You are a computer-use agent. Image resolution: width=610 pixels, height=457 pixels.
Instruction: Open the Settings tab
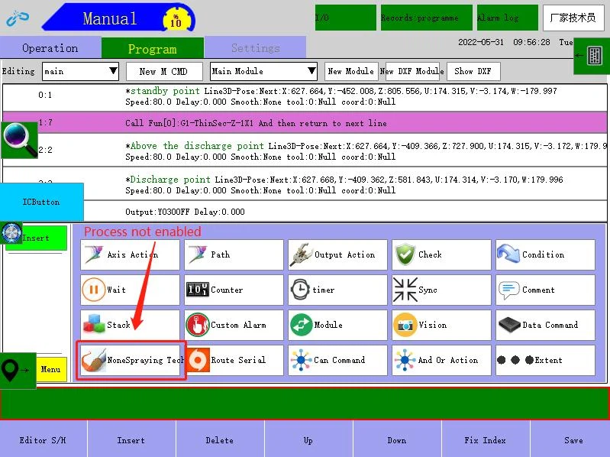pyautogui.click(x=255, y=48)
